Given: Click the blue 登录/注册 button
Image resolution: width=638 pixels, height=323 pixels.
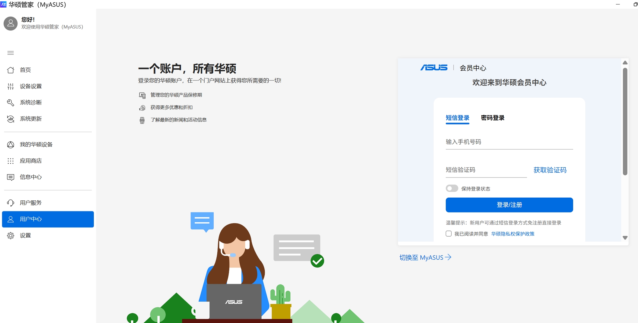Looking at the screenshot, I should tap(509, 205).
